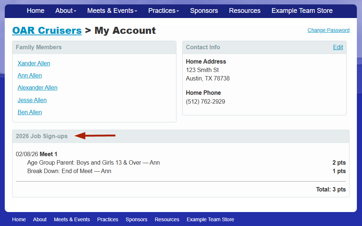362x226 pixels.
Task: Select the 2026 Job Sign-ups section header
Action: pos(41,136)
